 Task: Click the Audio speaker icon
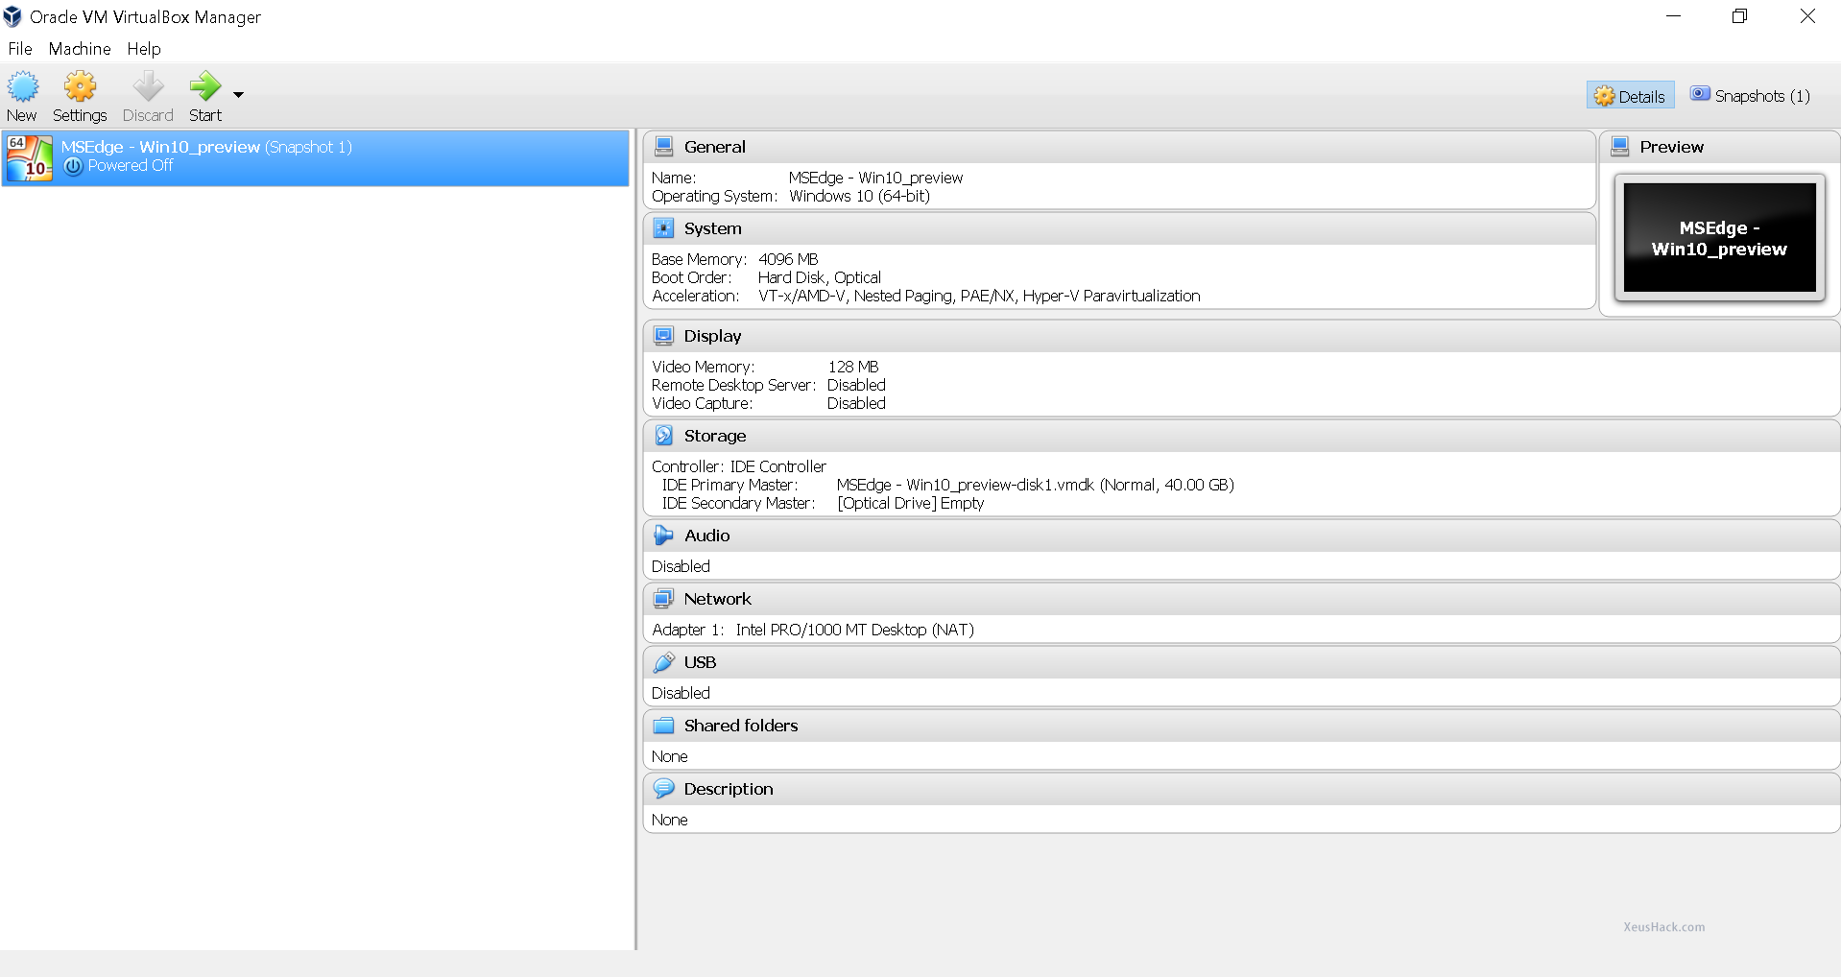[663, 536]
